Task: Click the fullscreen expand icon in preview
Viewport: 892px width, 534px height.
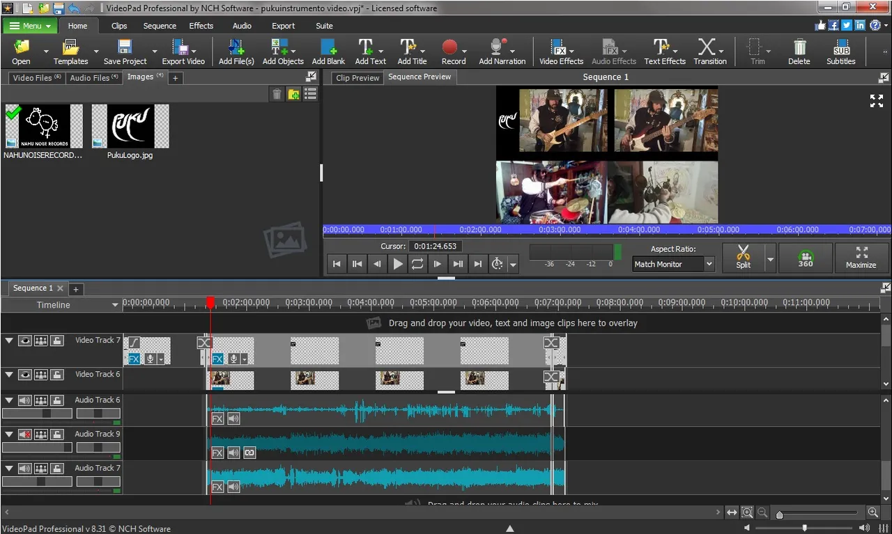Action: (x=877, y=101)
